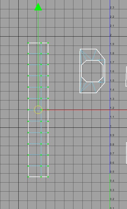Select the red X-axis manipulator line
Image resolution: width=127 pixels, height=209 pixels.
[x=85, y=110]
